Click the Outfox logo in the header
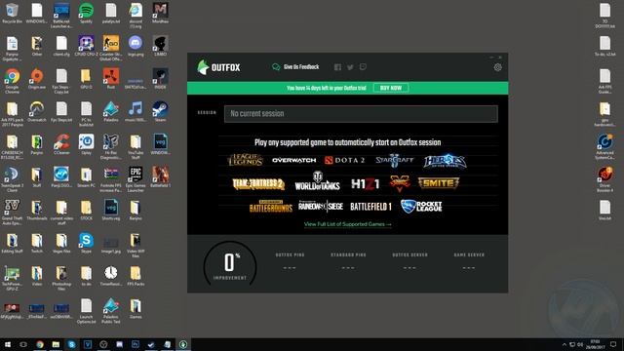The image size is (624, 351). (x=218, y=67)
